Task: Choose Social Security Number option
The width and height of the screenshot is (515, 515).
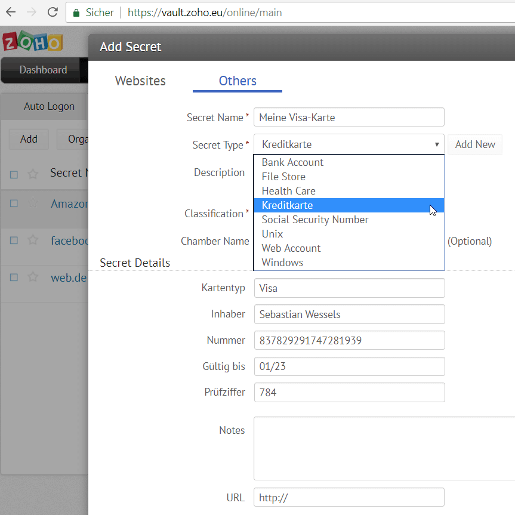Action: click(x=349, y=220)
